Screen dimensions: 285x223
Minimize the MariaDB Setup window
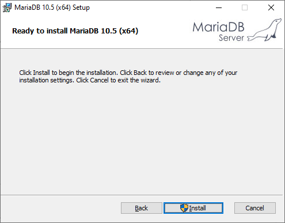point(219,7)
